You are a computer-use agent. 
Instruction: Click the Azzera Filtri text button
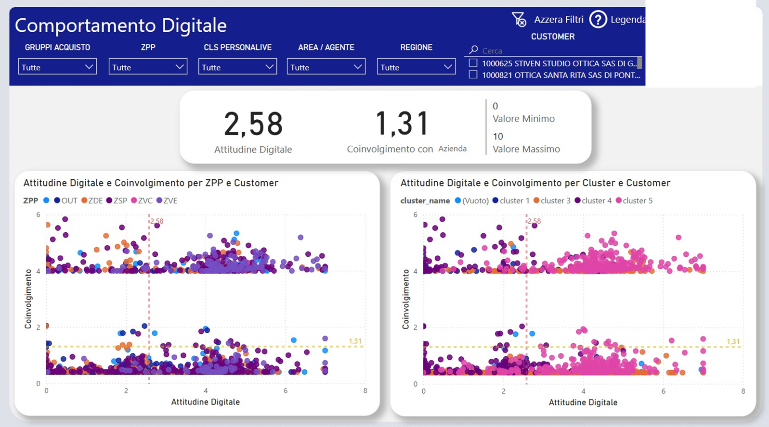coord(559,20)
